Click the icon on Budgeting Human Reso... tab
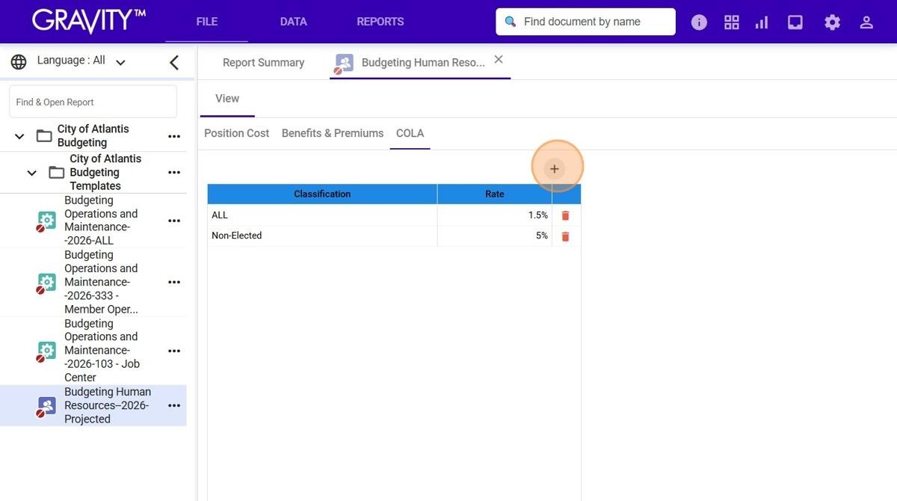 click(x=344, y=64)
